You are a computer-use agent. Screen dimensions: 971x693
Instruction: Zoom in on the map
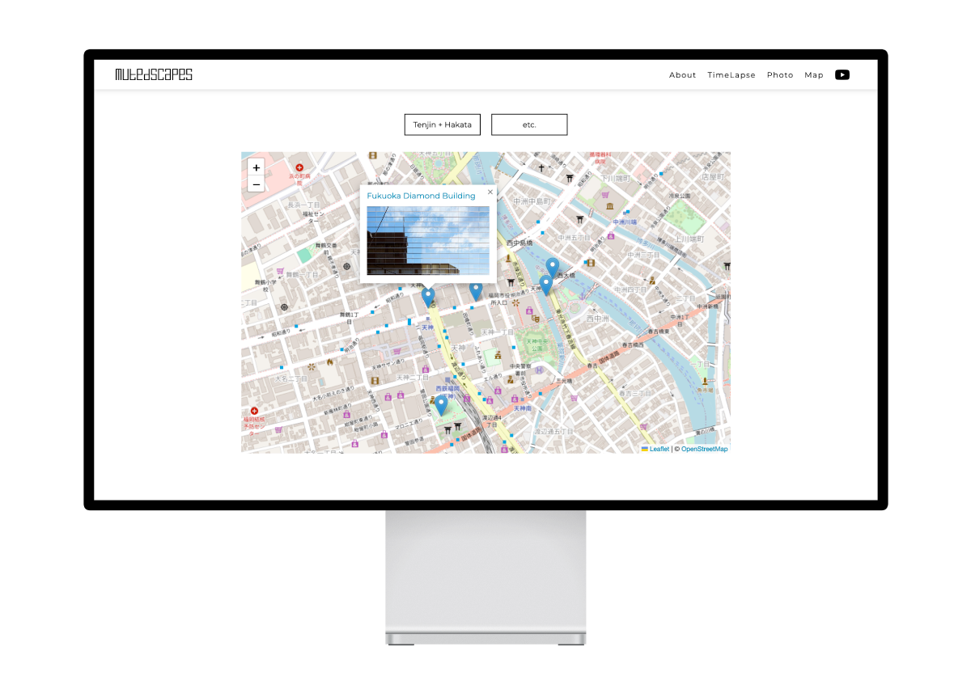tap(257, 168)
